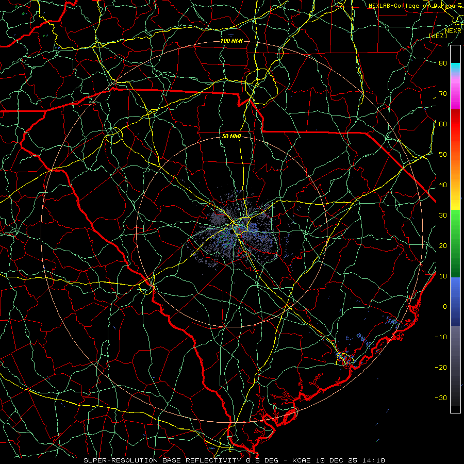Click the dBZ legend unit label

coord(438,36)
